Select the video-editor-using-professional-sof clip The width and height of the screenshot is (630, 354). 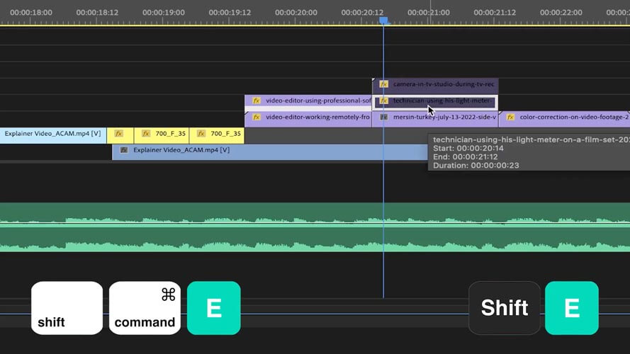[308, 102]
